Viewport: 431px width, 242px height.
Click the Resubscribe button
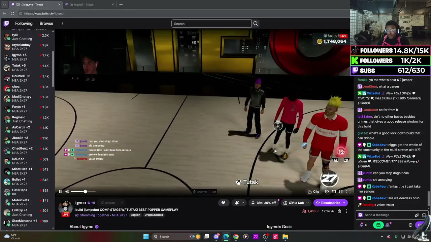point(330,203)
